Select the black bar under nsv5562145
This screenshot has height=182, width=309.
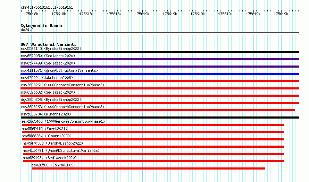tap(160, 52)
